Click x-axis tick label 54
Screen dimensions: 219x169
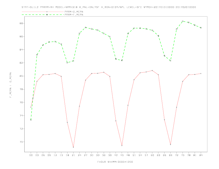140,155
